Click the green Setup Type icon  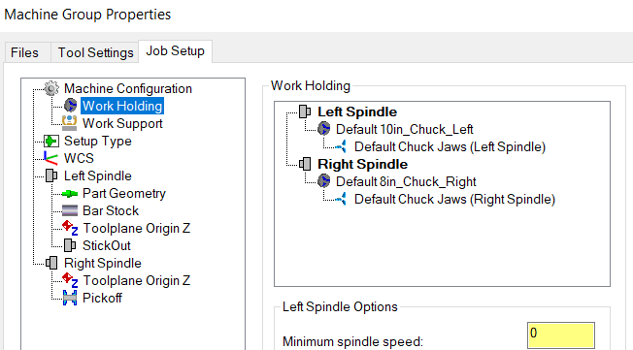click(51, 142)
